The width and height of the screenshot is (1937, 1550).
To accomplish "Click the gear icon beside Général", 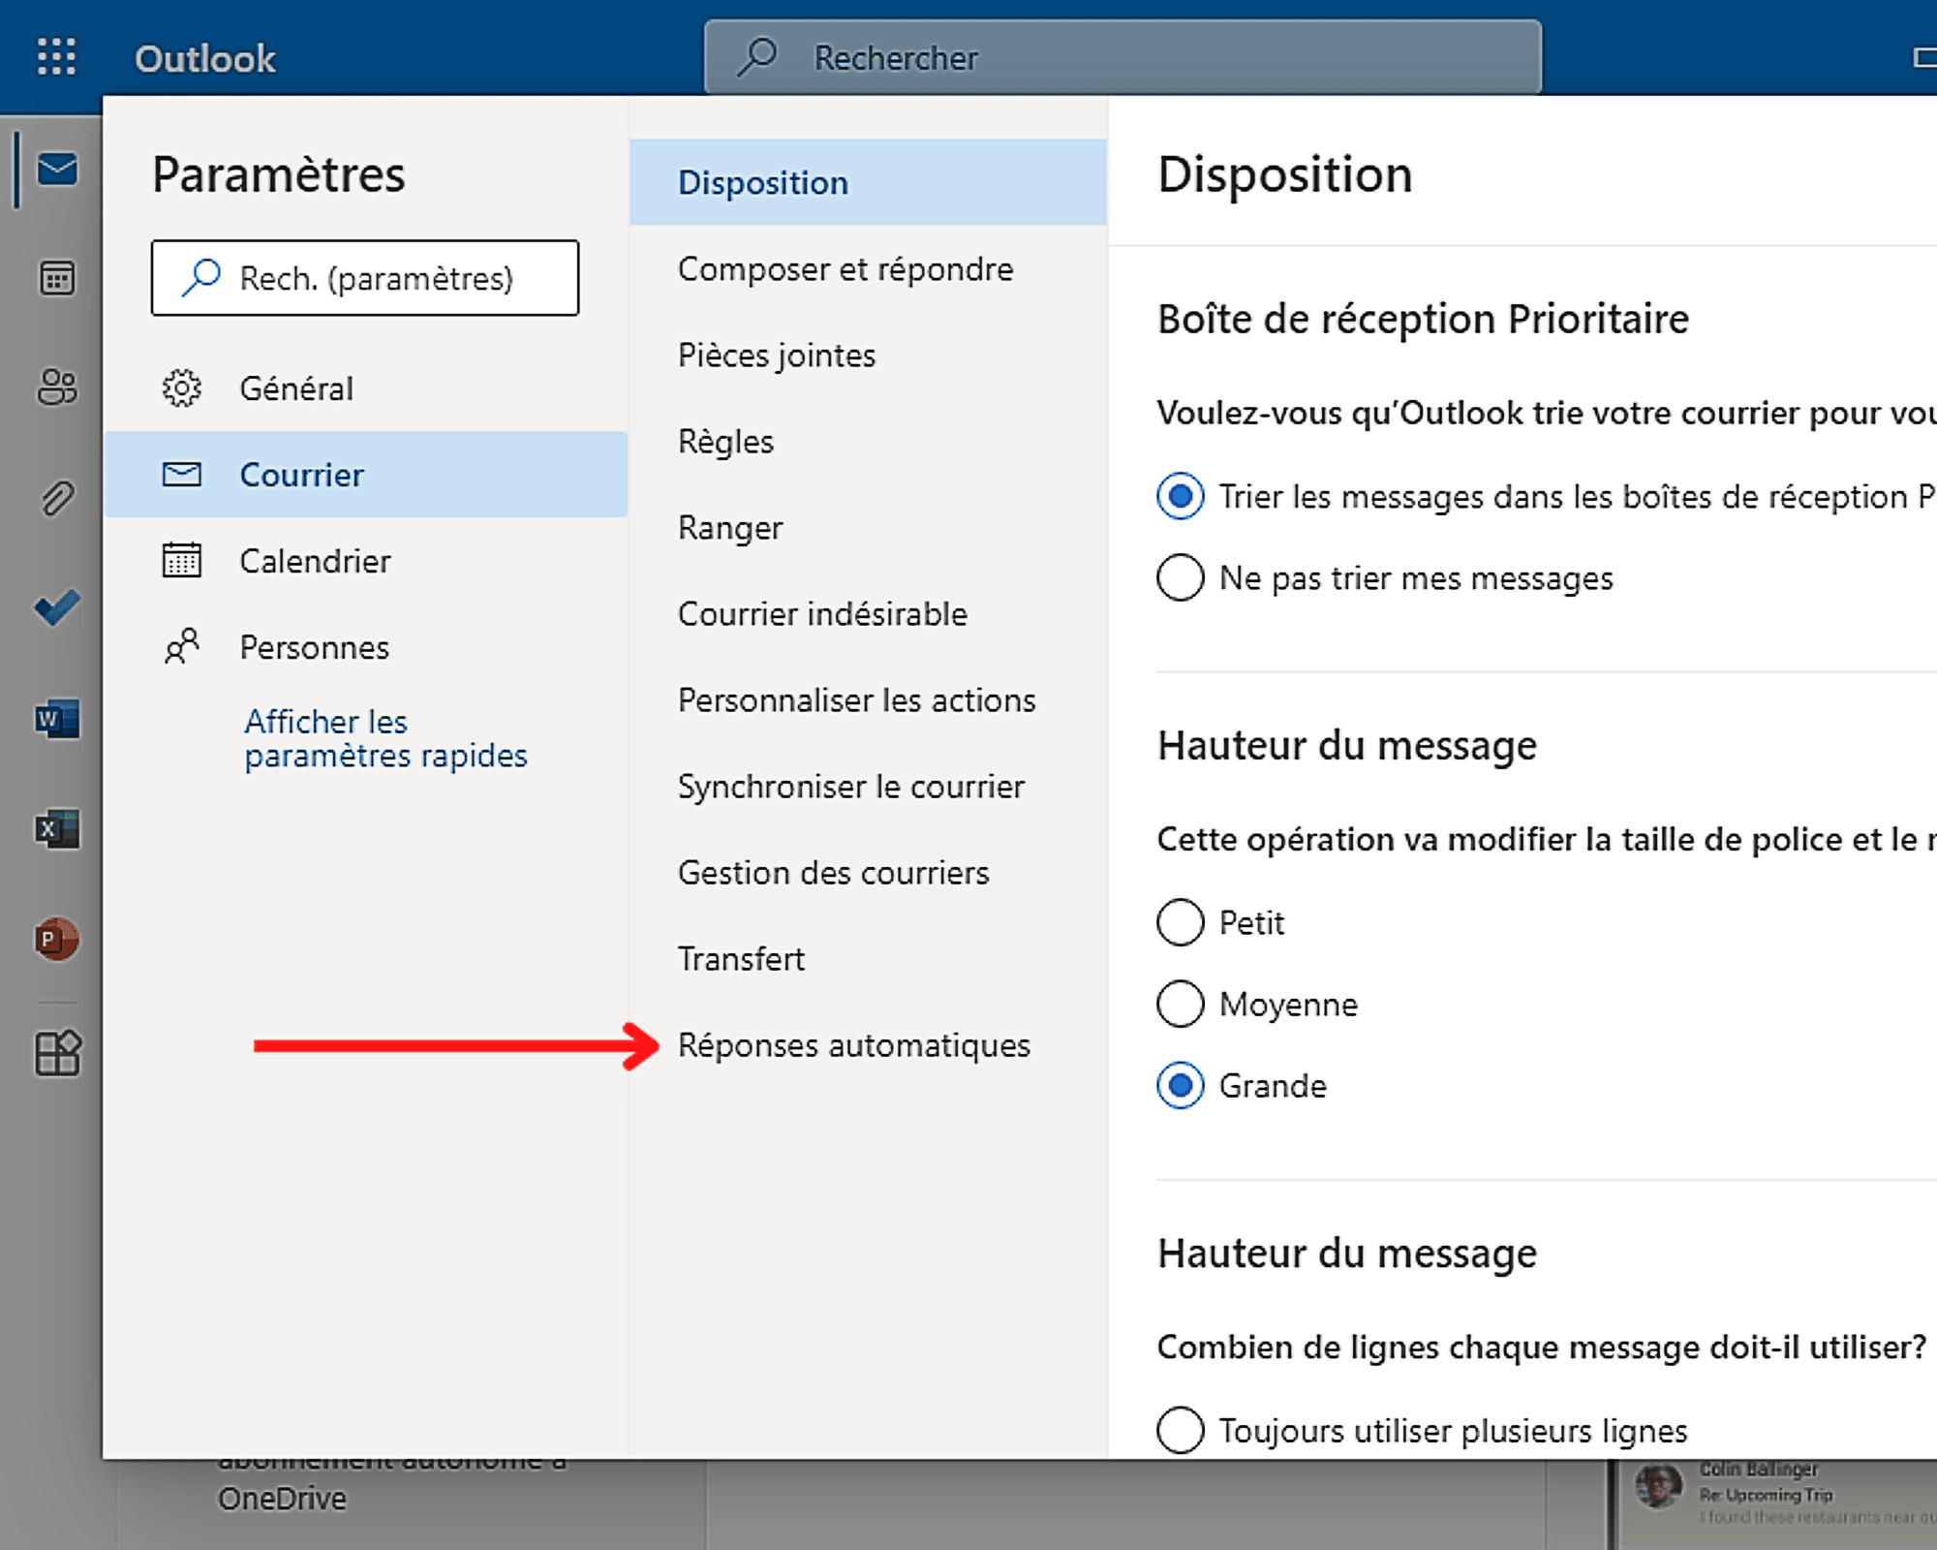I will click(x=181, y=388).
